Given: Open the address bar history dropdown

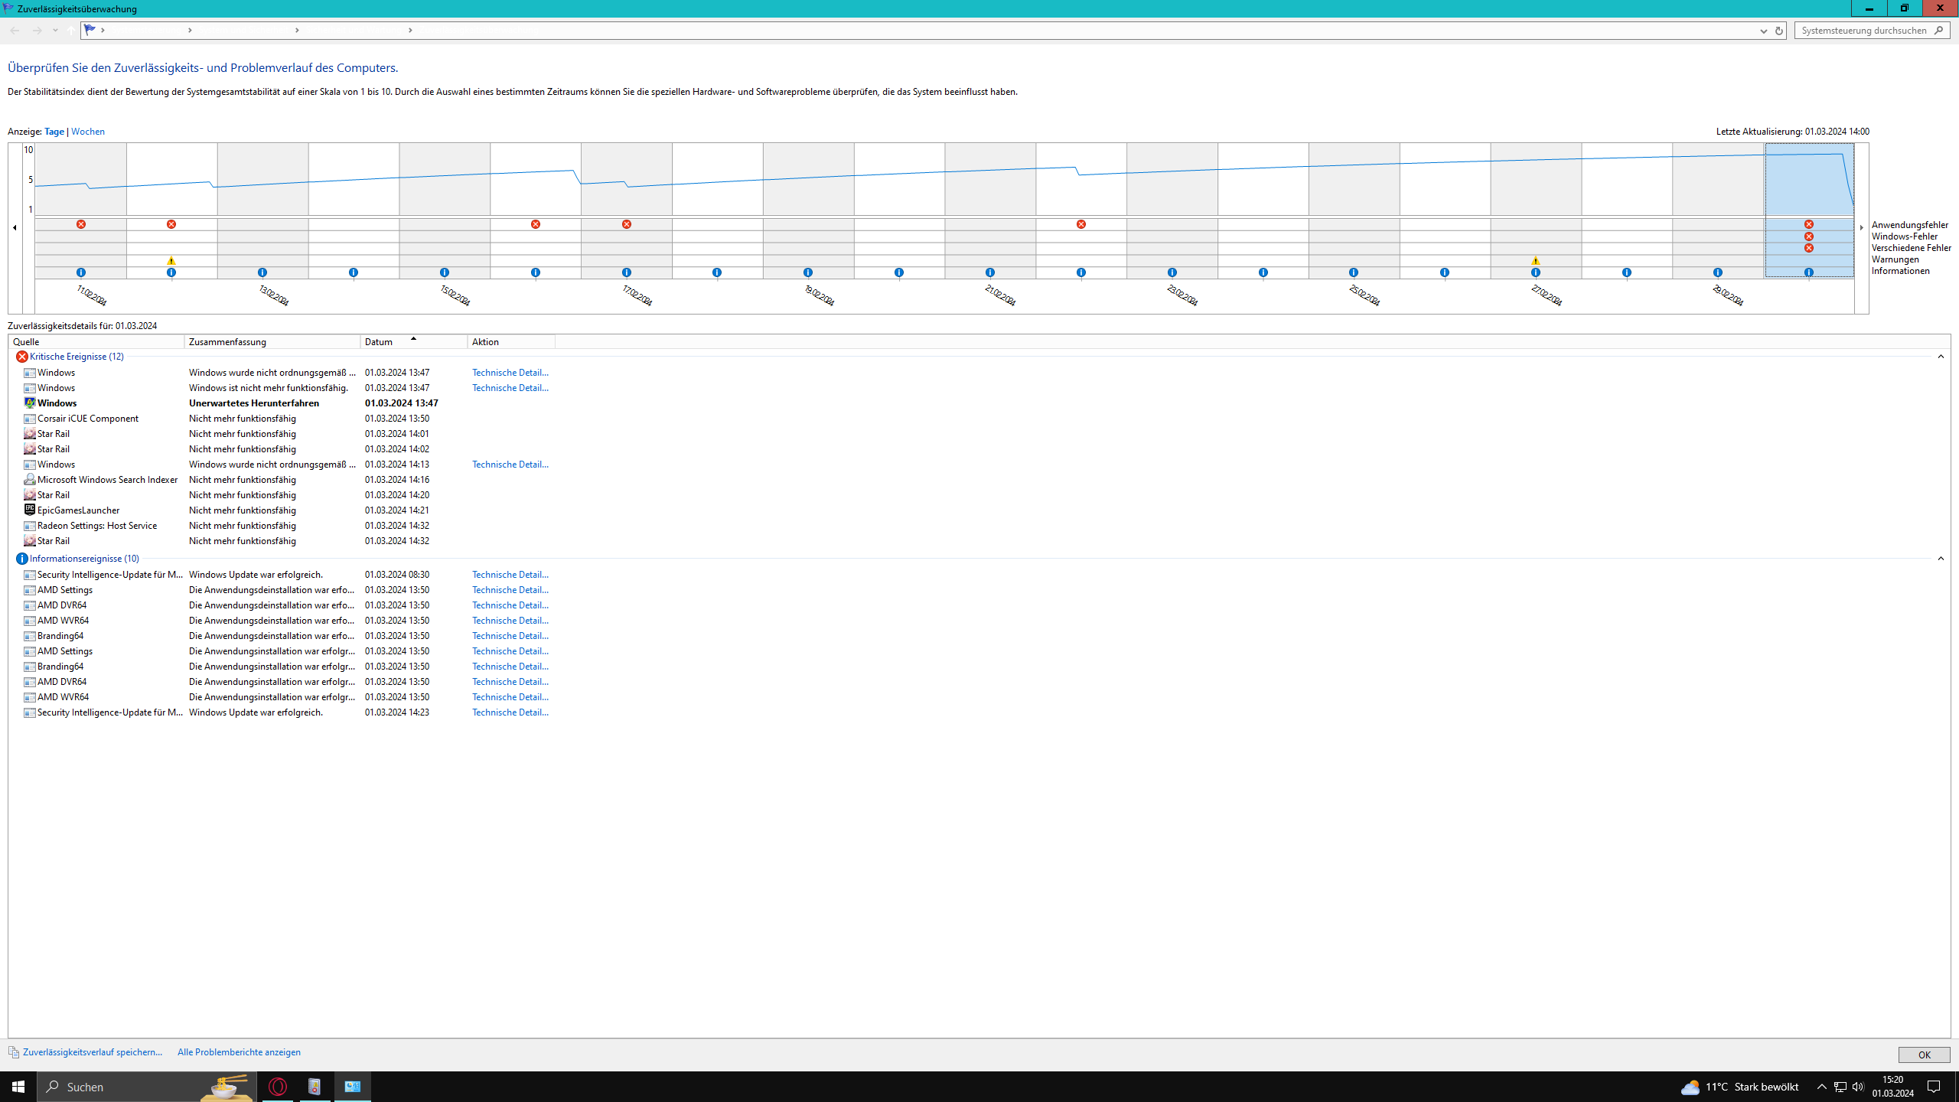Looking at the screenshot, I should tap(1764, 31).
